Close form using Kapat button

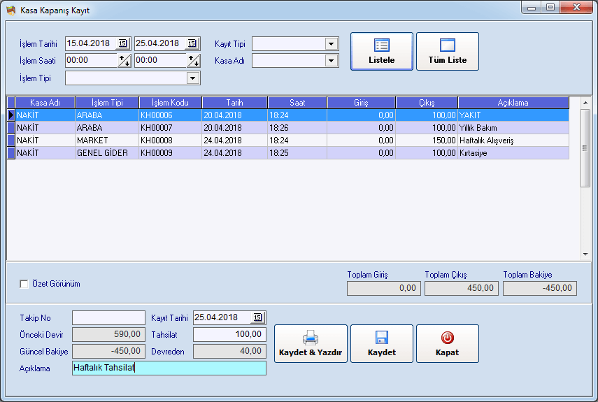pyautogui.click(x=448, y=344)
